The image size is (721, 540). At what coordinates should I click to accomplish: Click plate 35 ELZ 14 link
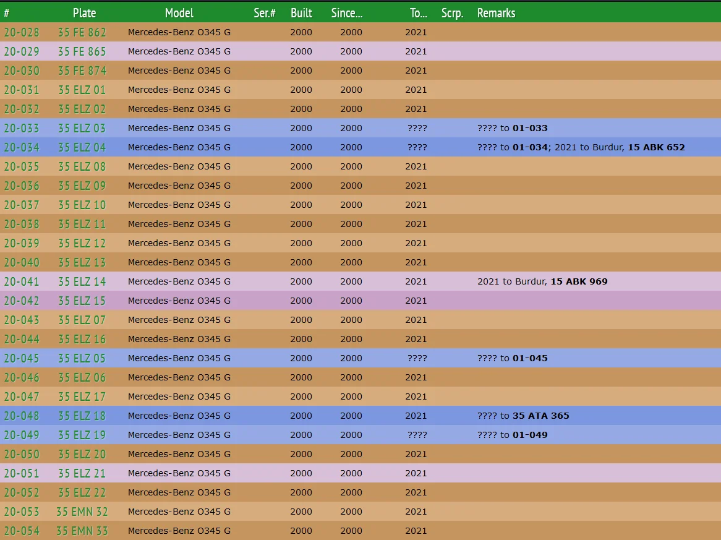tap(82, 281)
